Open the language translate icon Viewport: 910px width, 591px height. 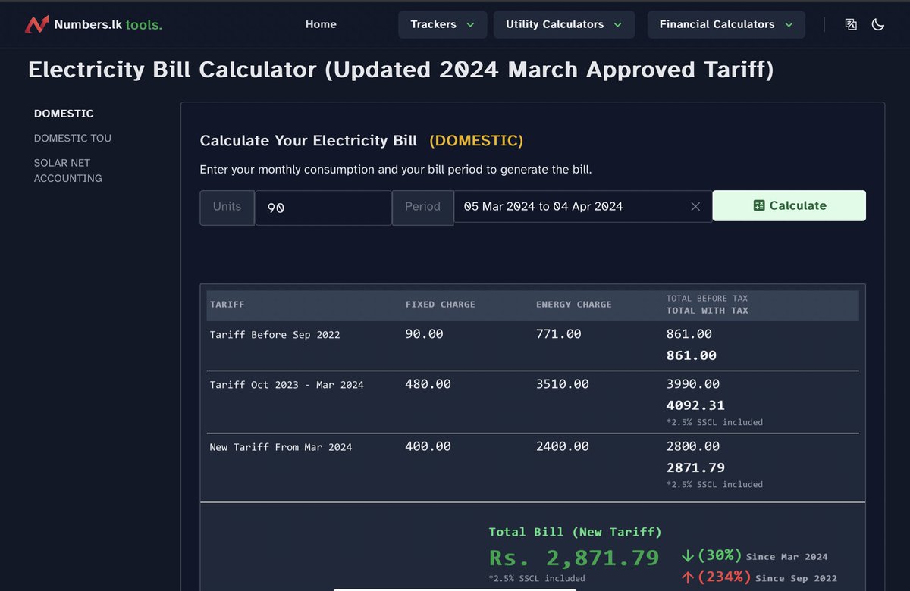(x=851, y=24)
